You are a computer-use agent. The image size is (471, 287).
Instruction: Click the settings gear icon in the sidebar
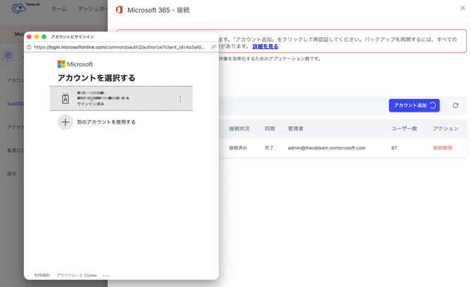[8, 55]
